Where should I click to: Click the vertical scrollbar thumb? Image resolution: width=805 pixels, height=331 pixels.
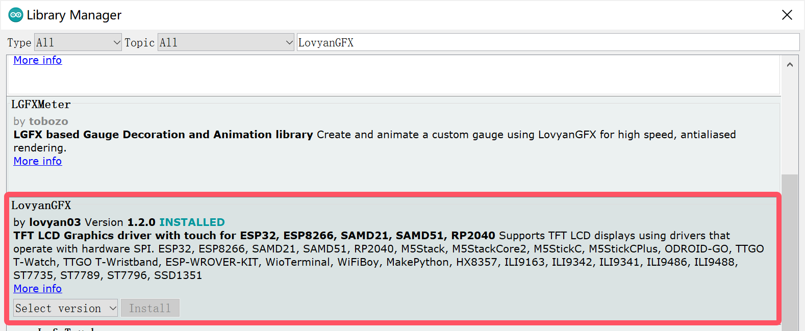790,252
